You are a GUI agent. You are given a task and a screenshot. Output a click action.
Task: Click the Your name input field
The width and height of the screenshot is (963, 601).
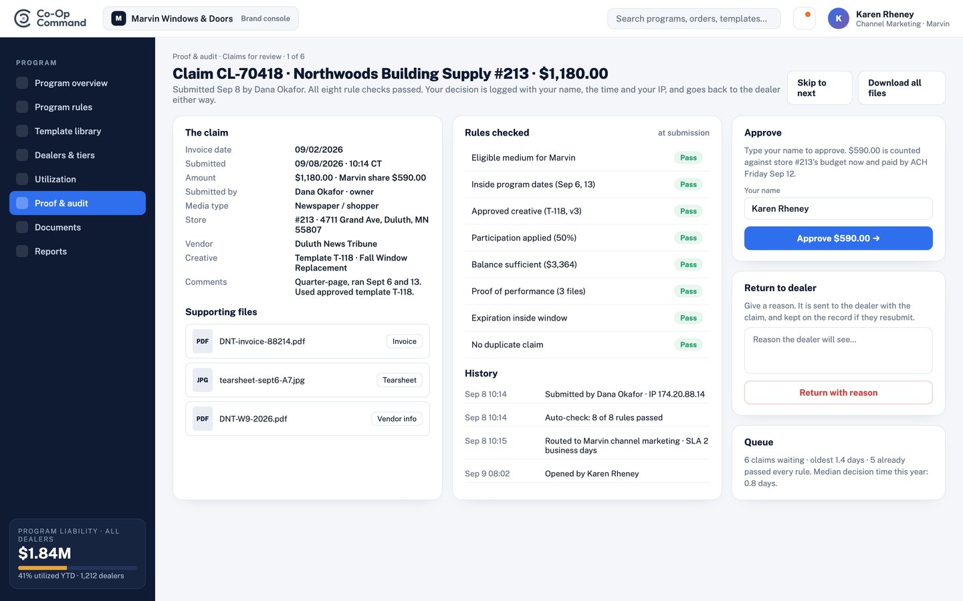839,208
